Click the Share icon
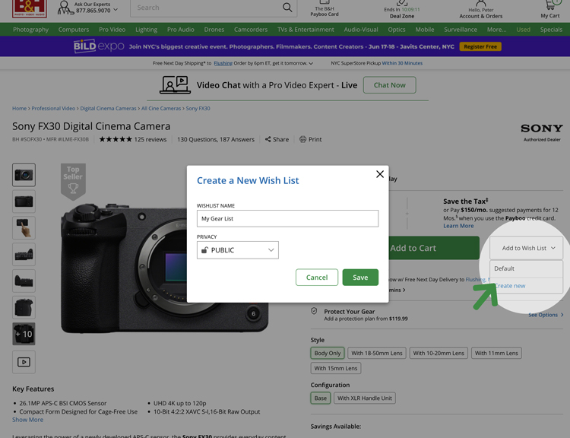Image resolution: width=570 pixels, height=438 pixels. pyautogui.click(x=268, y=139)
